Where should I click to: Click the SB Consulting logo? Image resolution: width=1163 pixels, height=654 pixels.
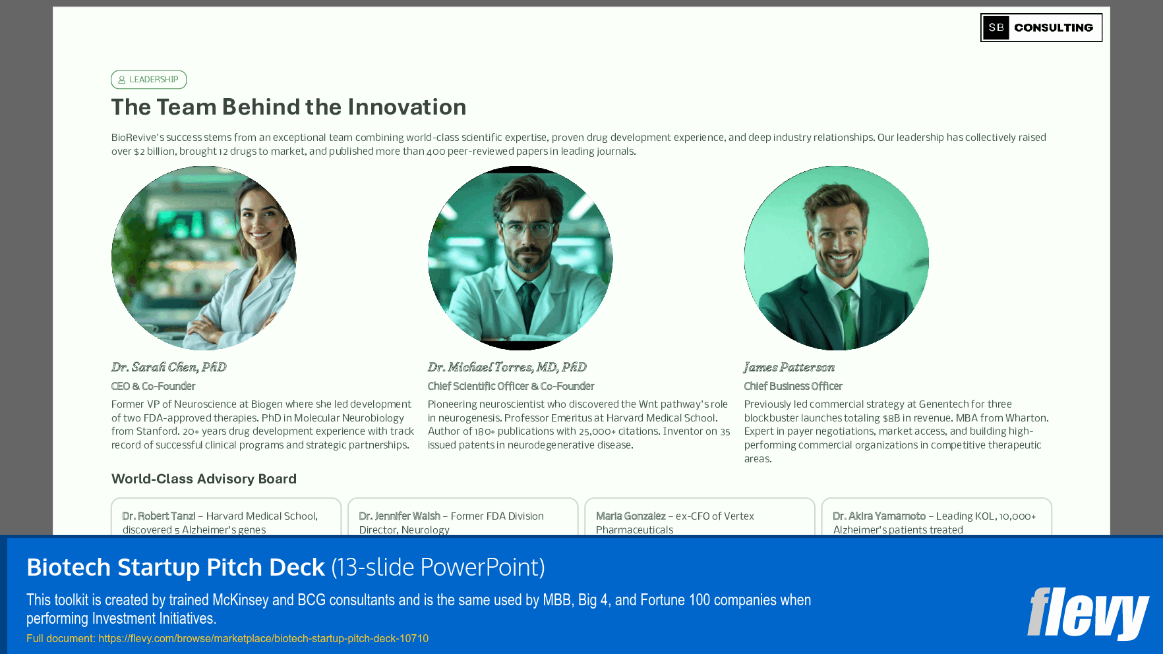tap(1040, 27)
